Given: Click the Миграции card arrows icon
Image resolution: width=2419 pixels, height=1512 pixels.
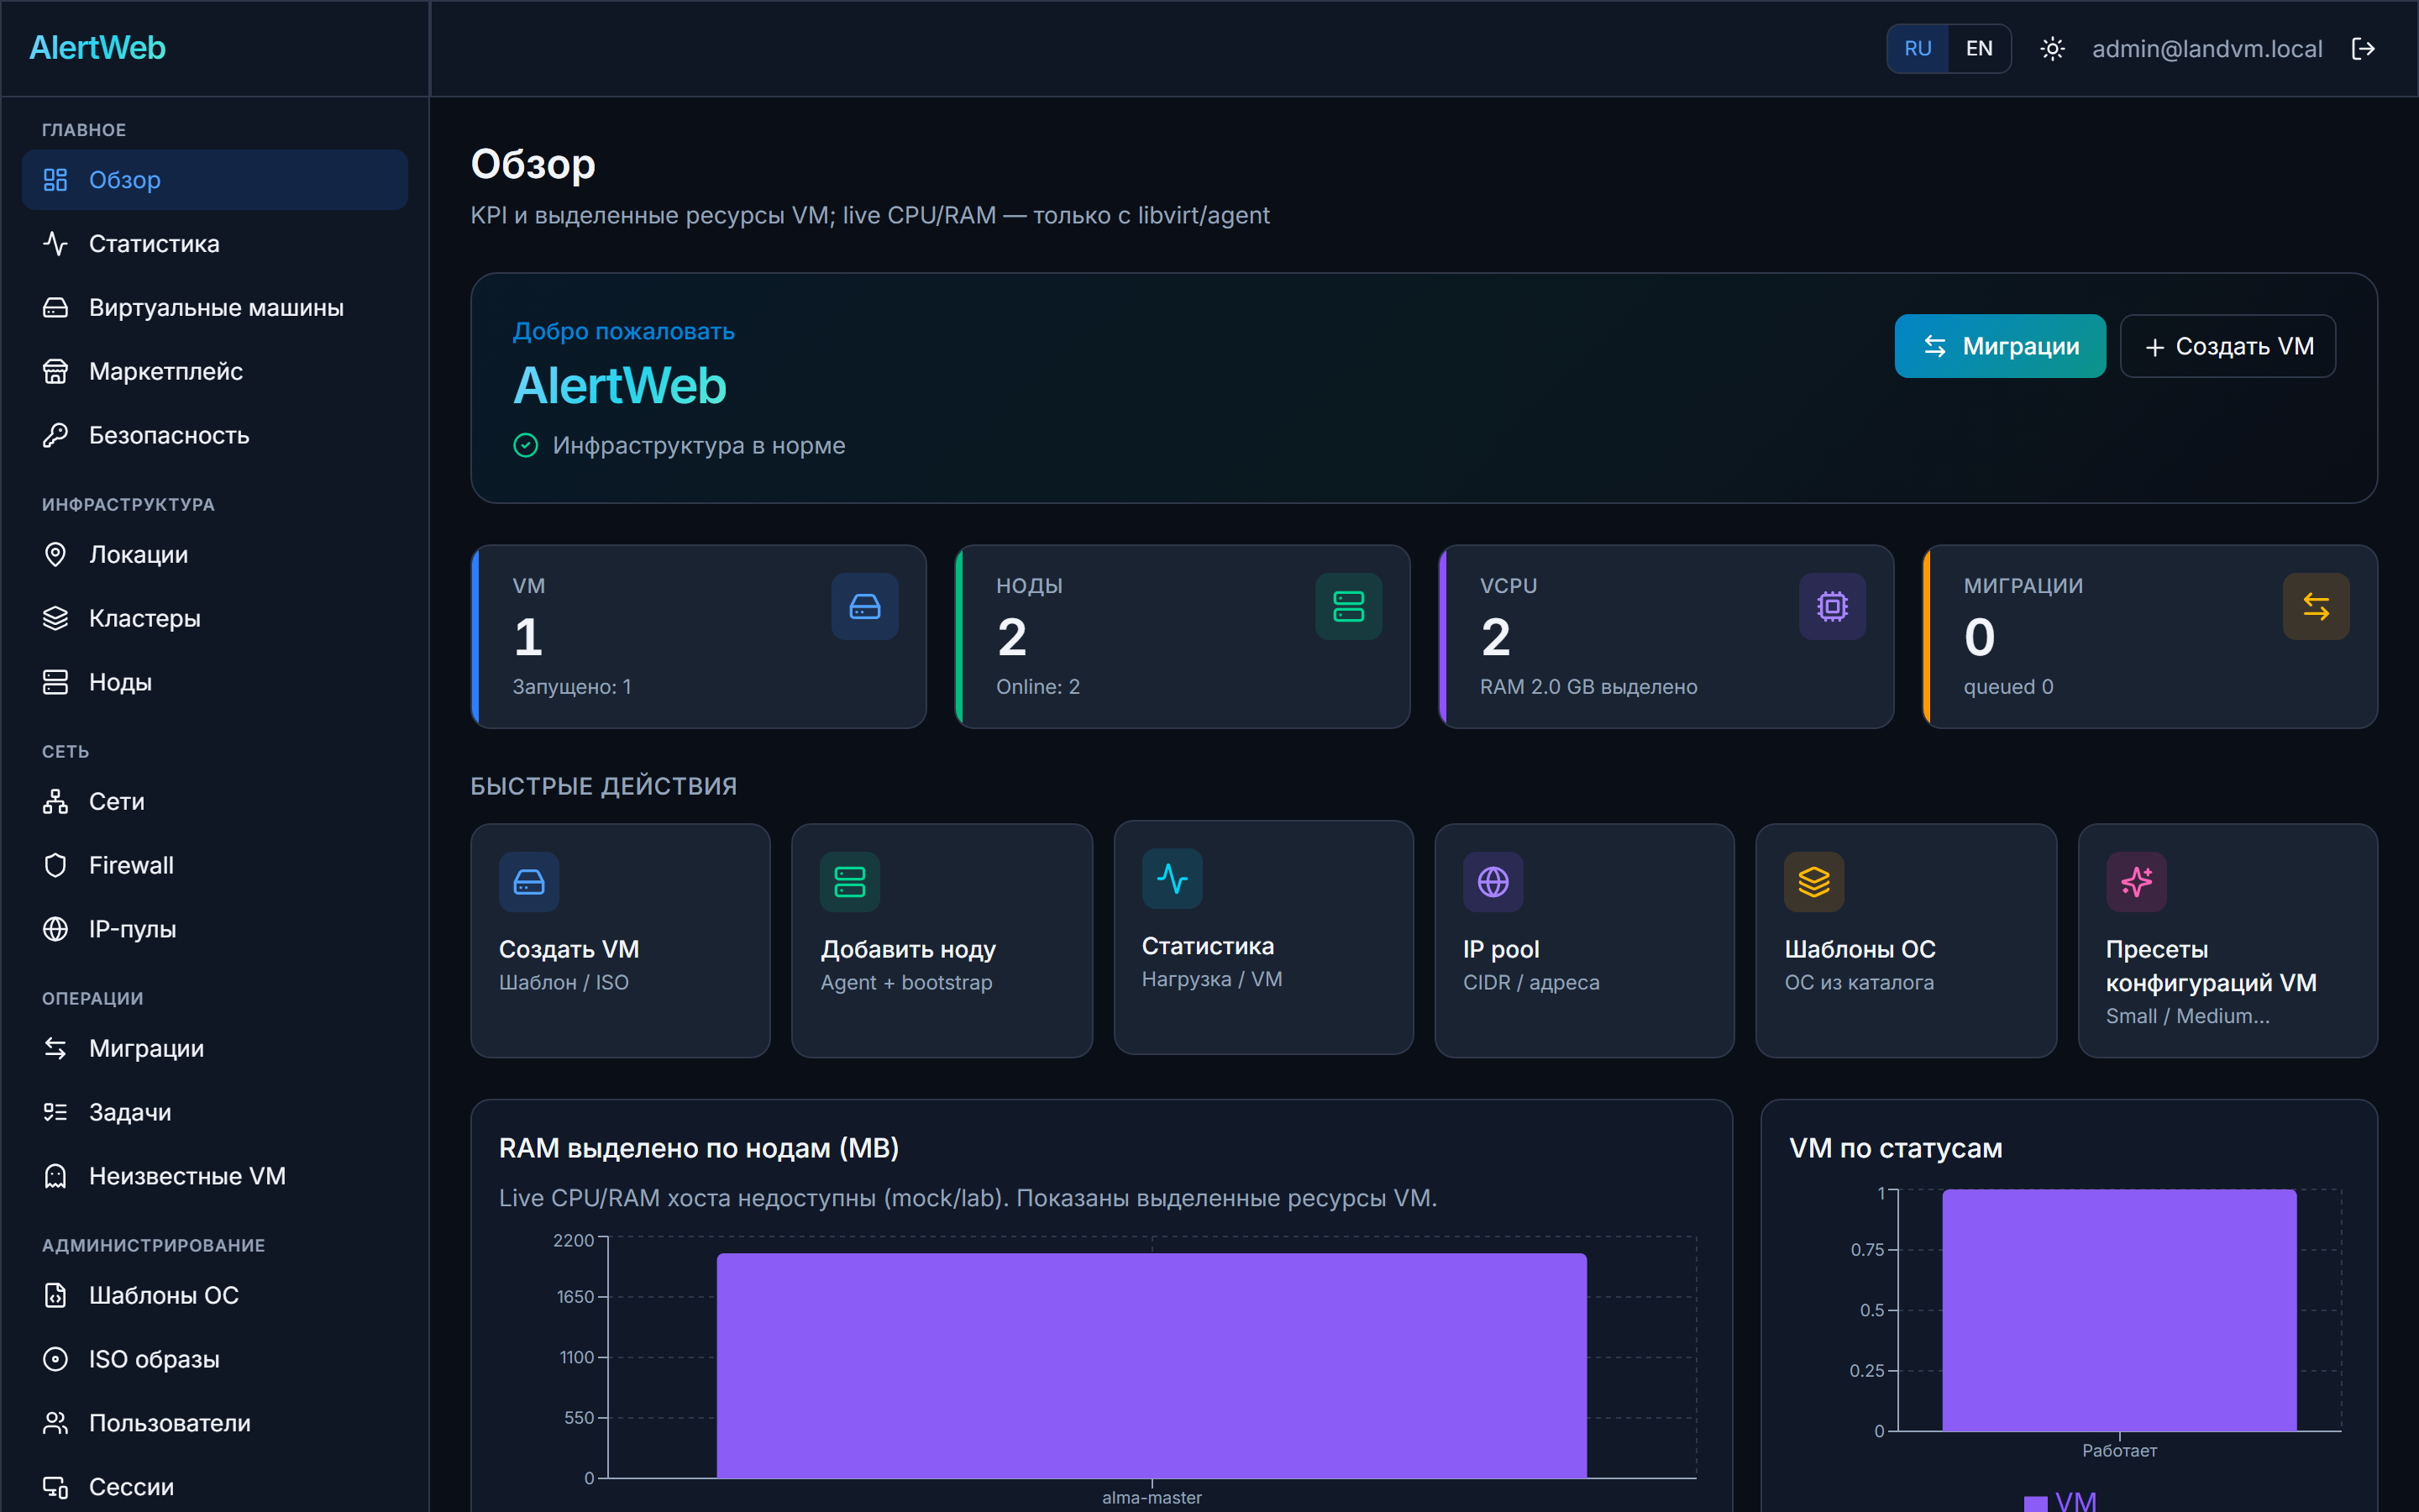Looking at the screenshot, I should coord(2316,606).
